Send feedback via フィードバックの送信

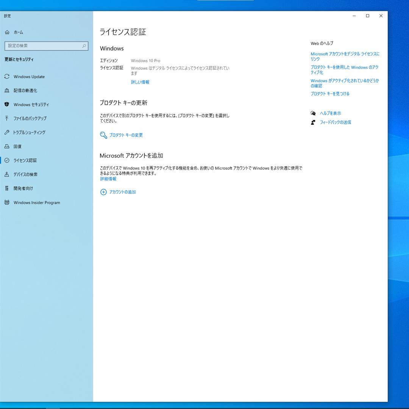335,122
